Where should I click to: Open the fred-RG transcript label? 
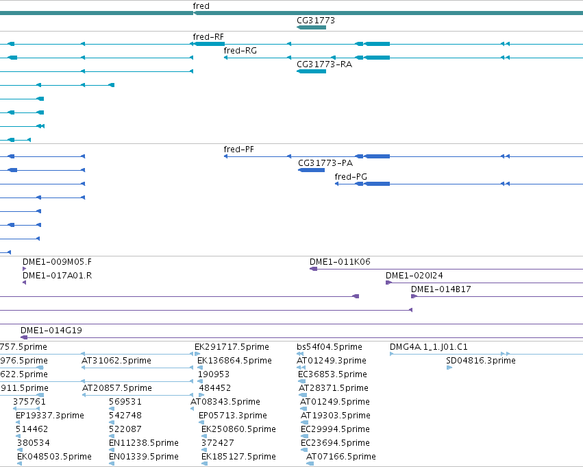coord(240,50)
